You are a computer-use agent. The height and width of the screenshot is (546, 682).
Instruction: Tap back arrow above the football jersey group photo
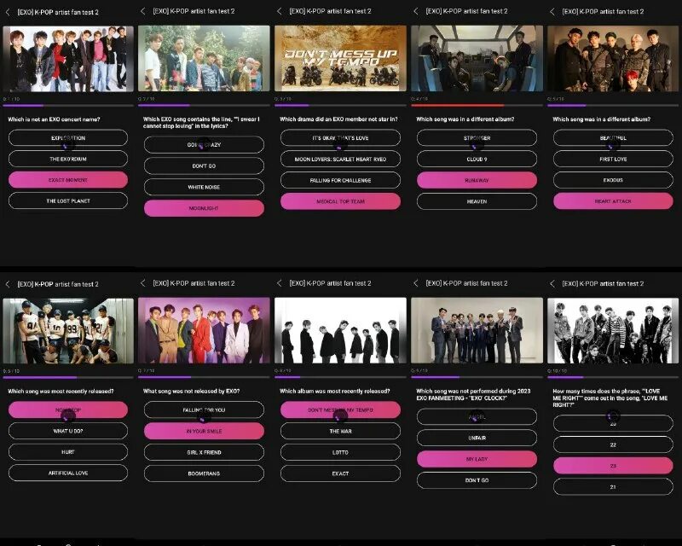pyautogui.click(x=8, y=284)
